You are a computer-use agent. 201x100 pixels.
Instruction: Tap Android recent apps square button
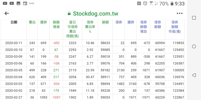194,18
